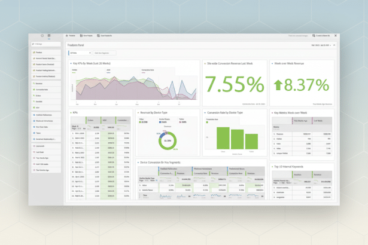Click the dot beside Week over Week Revenue
This screenshot has width=368, height=245.
click(272, 63)
